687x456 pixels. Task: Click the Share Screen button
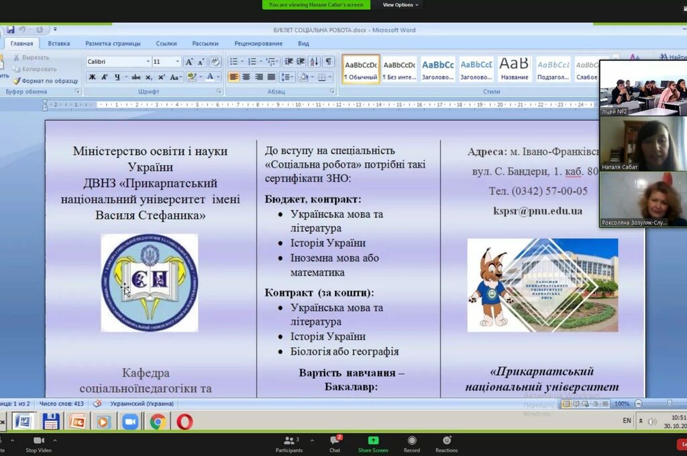pos(372,444)
